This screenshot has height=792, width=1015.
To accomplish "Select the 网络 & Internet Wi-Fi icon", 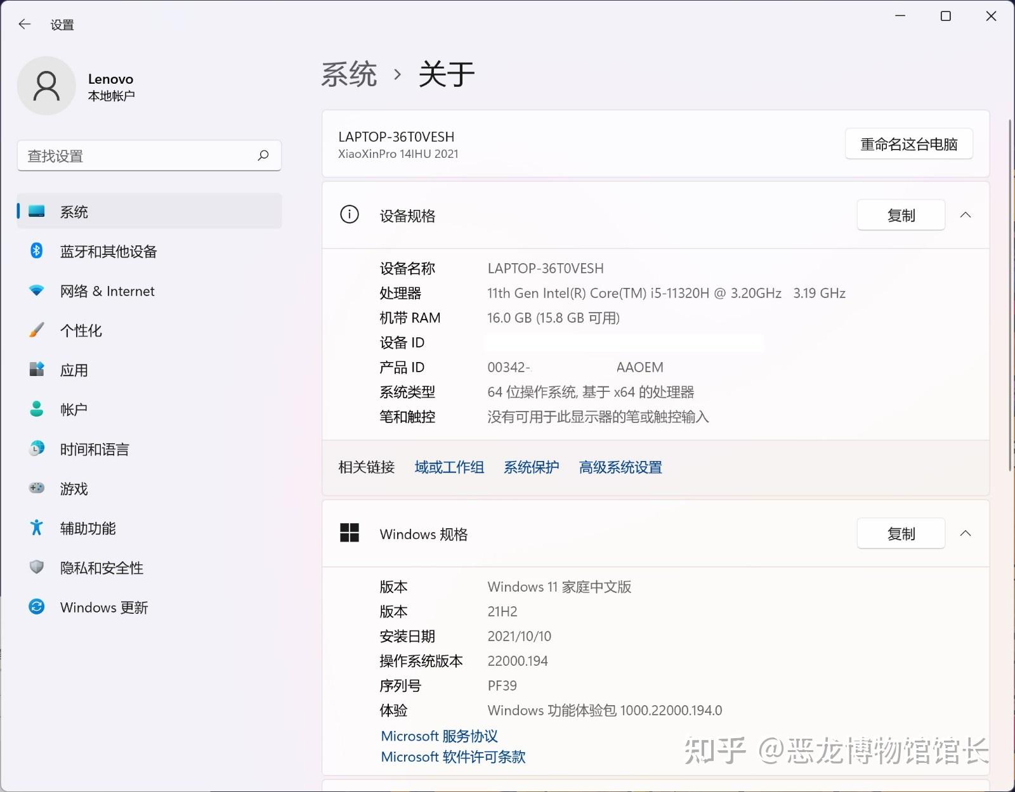I will point(37,291).
